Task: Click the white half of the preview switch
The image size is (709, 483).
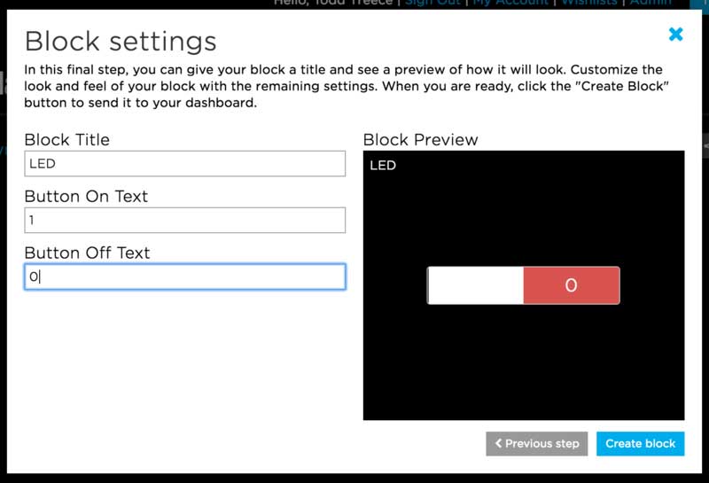Action: 476,285
